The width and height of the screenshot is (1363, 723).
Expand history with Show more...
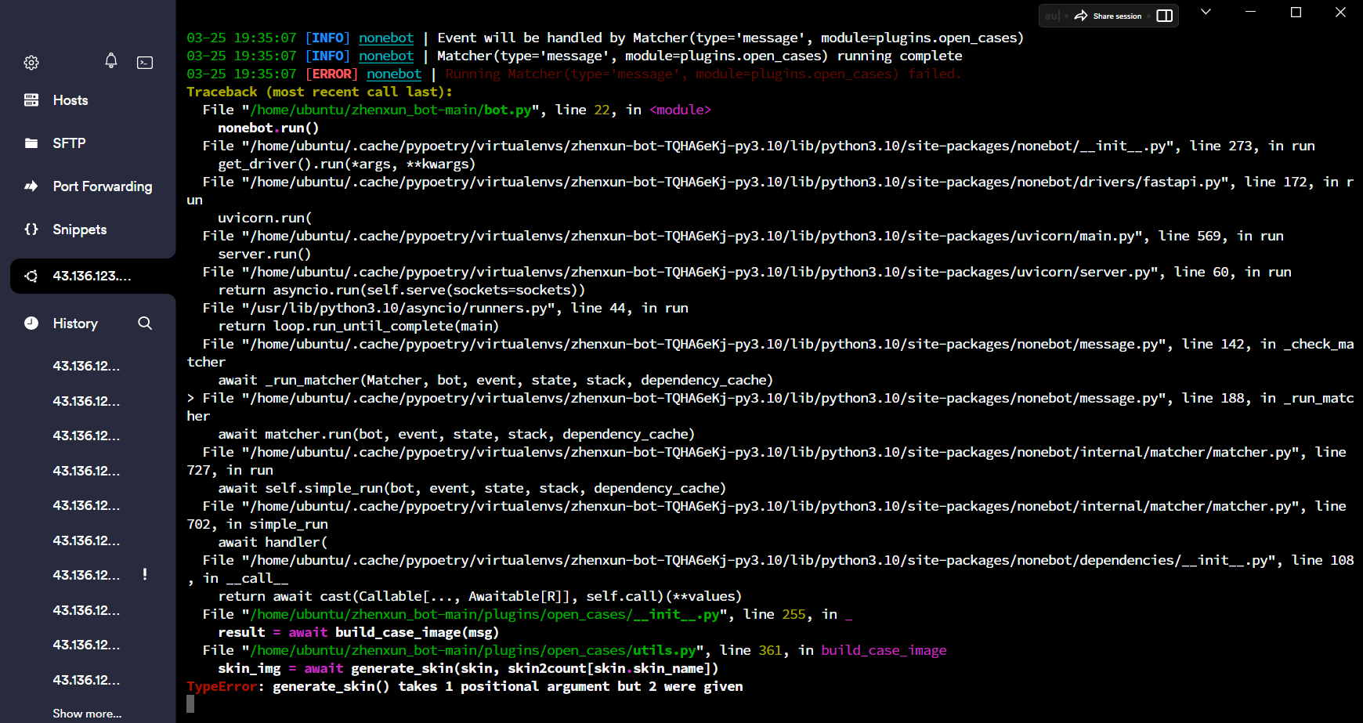[87, 714]
